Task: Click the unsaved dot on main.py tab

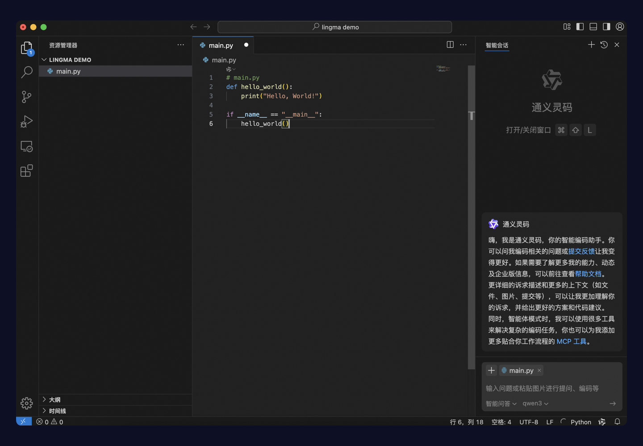Action: click(x=246, y=45)
